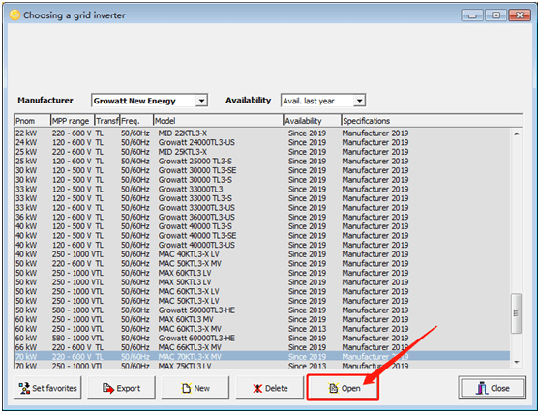Create a new inverter with New button
Image resolution: width=540 pixels, height=413 pixels.
(x=195, y=388)
